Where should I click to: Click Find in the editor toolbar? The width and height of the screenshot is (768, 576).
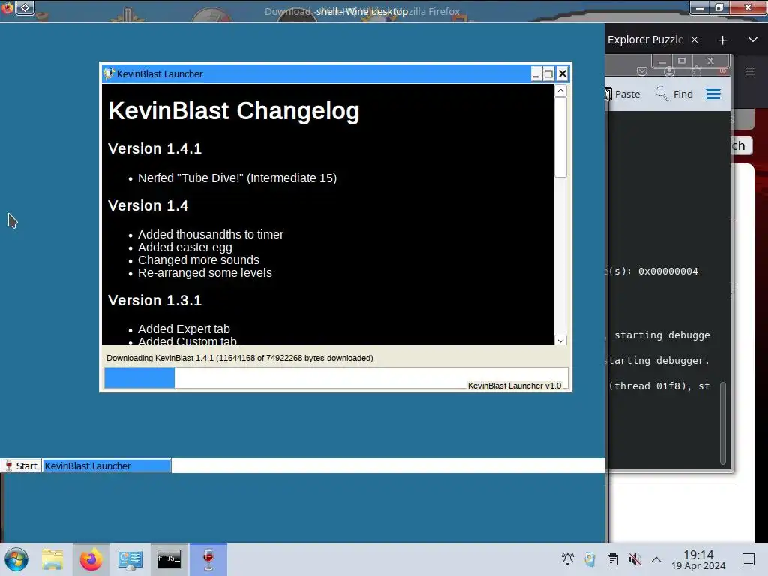click(674, 94)
